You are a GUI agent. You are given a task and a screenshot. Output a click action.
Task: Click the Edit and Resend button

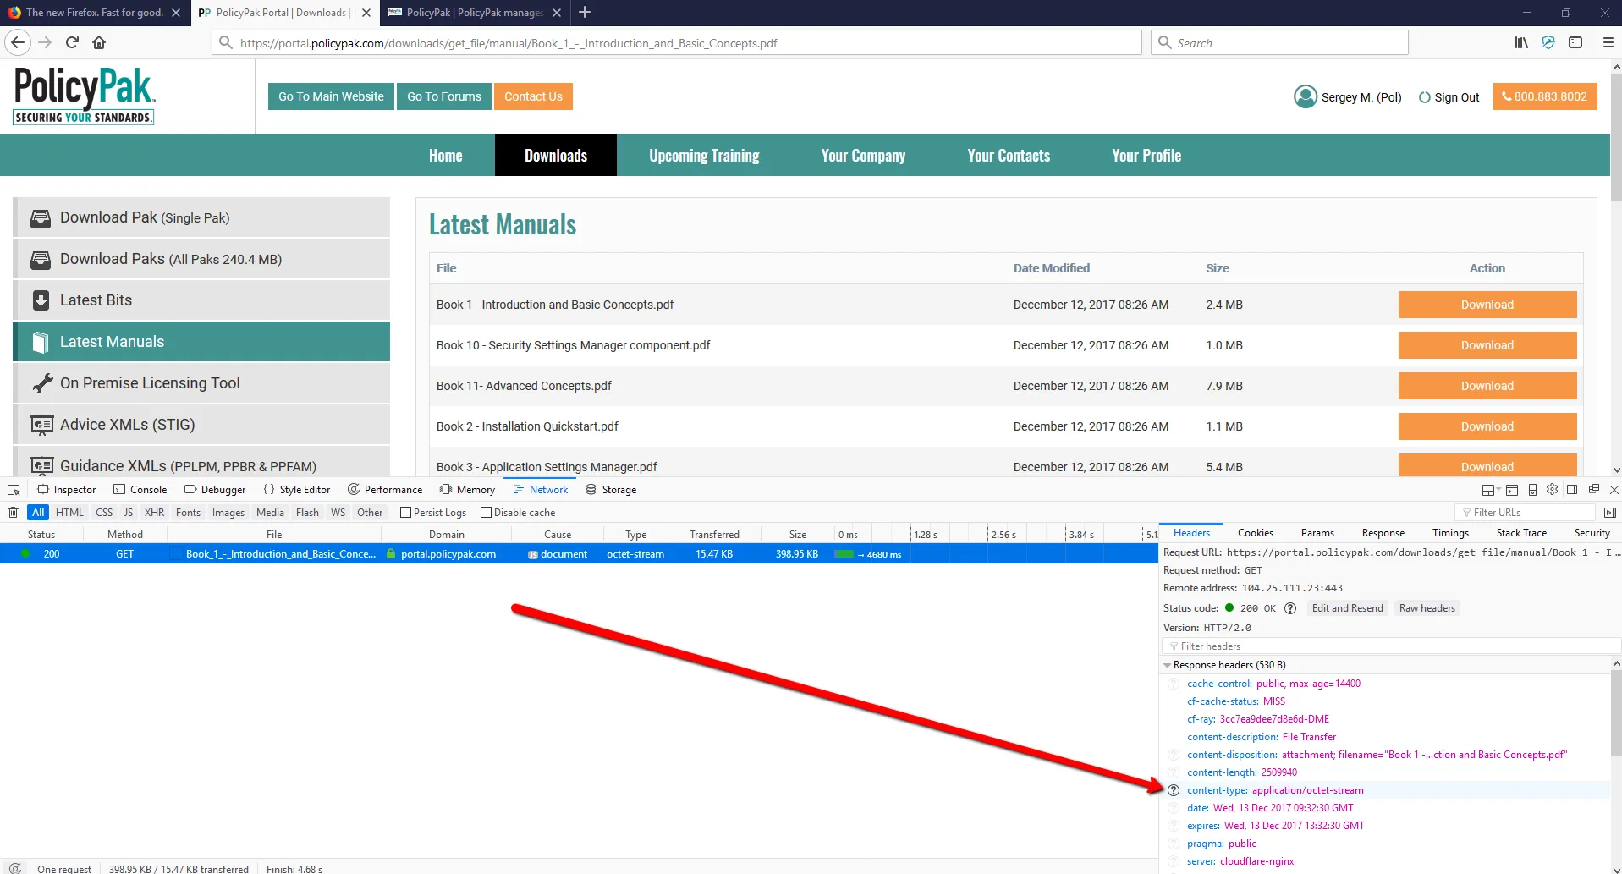[1347, 608]
